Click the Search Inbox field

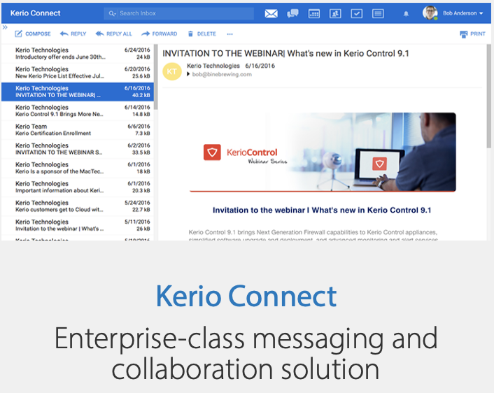pyautogui.click(x=178, y=13)
